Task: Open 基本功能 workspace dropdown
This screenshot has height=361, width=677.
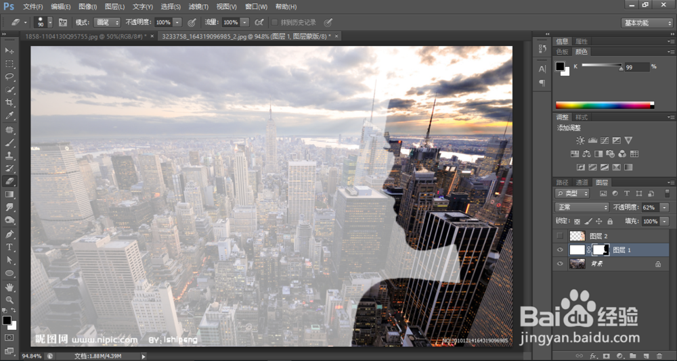Action: pyautogui.click(x=647, y=23)
